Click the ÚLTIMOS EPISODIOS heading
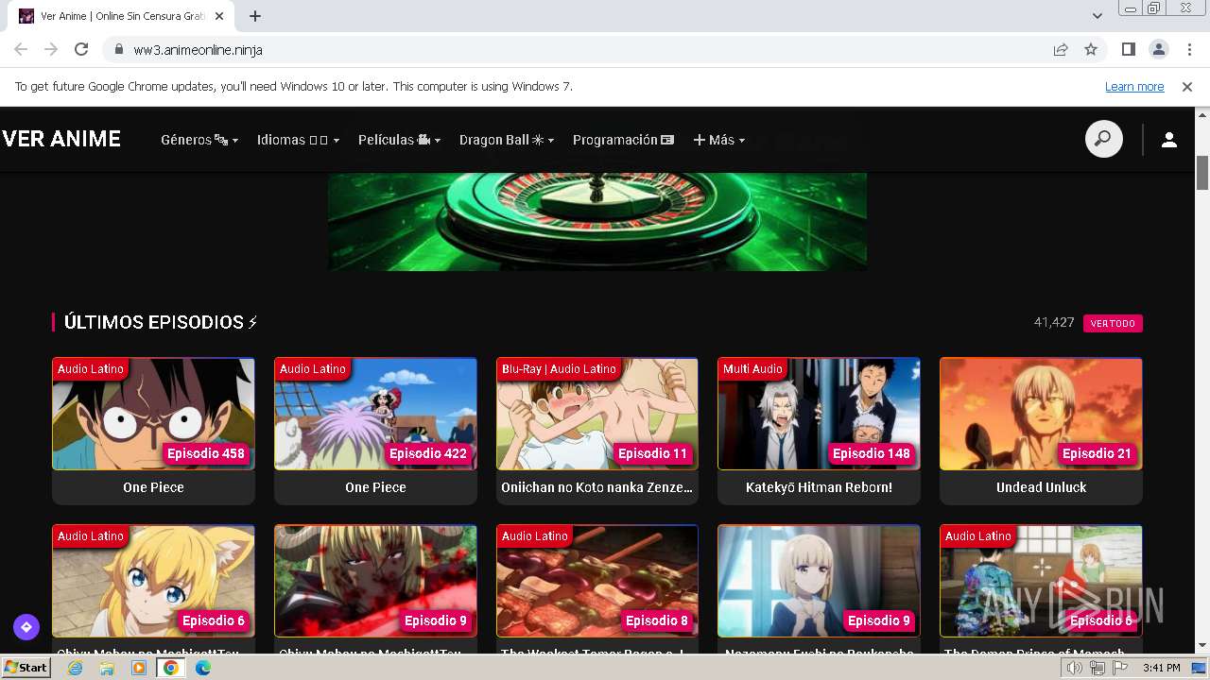This screenshot has width=1210, height=680. tap(161, 322)
